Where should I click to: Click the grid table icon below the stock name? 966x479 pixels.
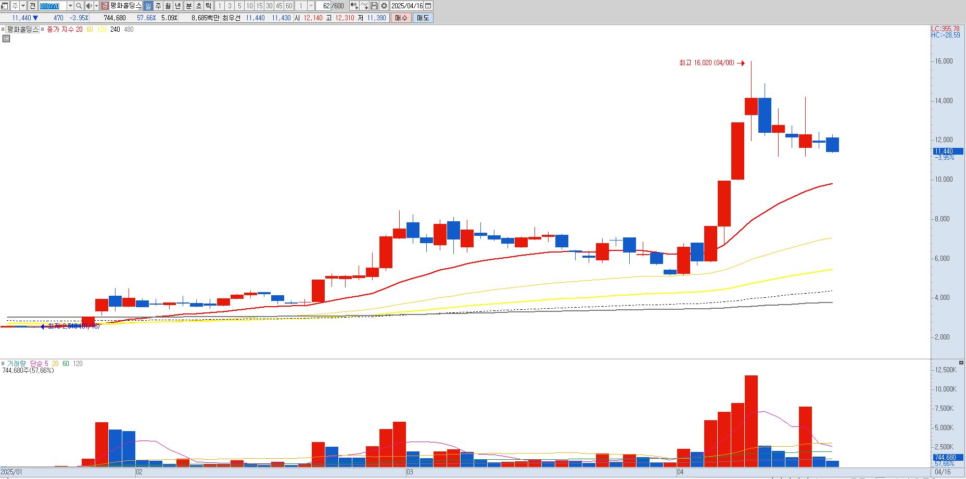(x=6, y=39)
